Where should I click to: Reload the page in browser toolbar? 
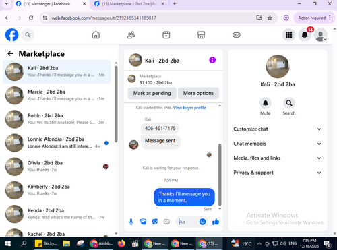click(x=31, y=18)
